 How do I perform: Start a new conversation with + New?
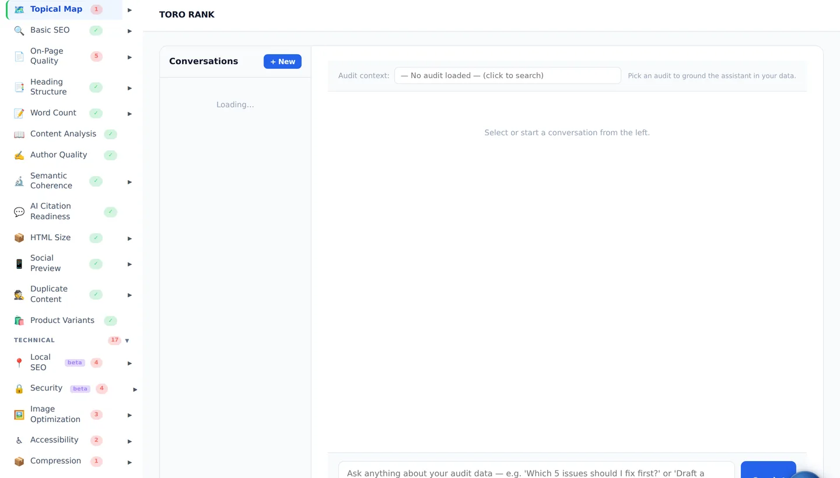[x=282, y=62]
